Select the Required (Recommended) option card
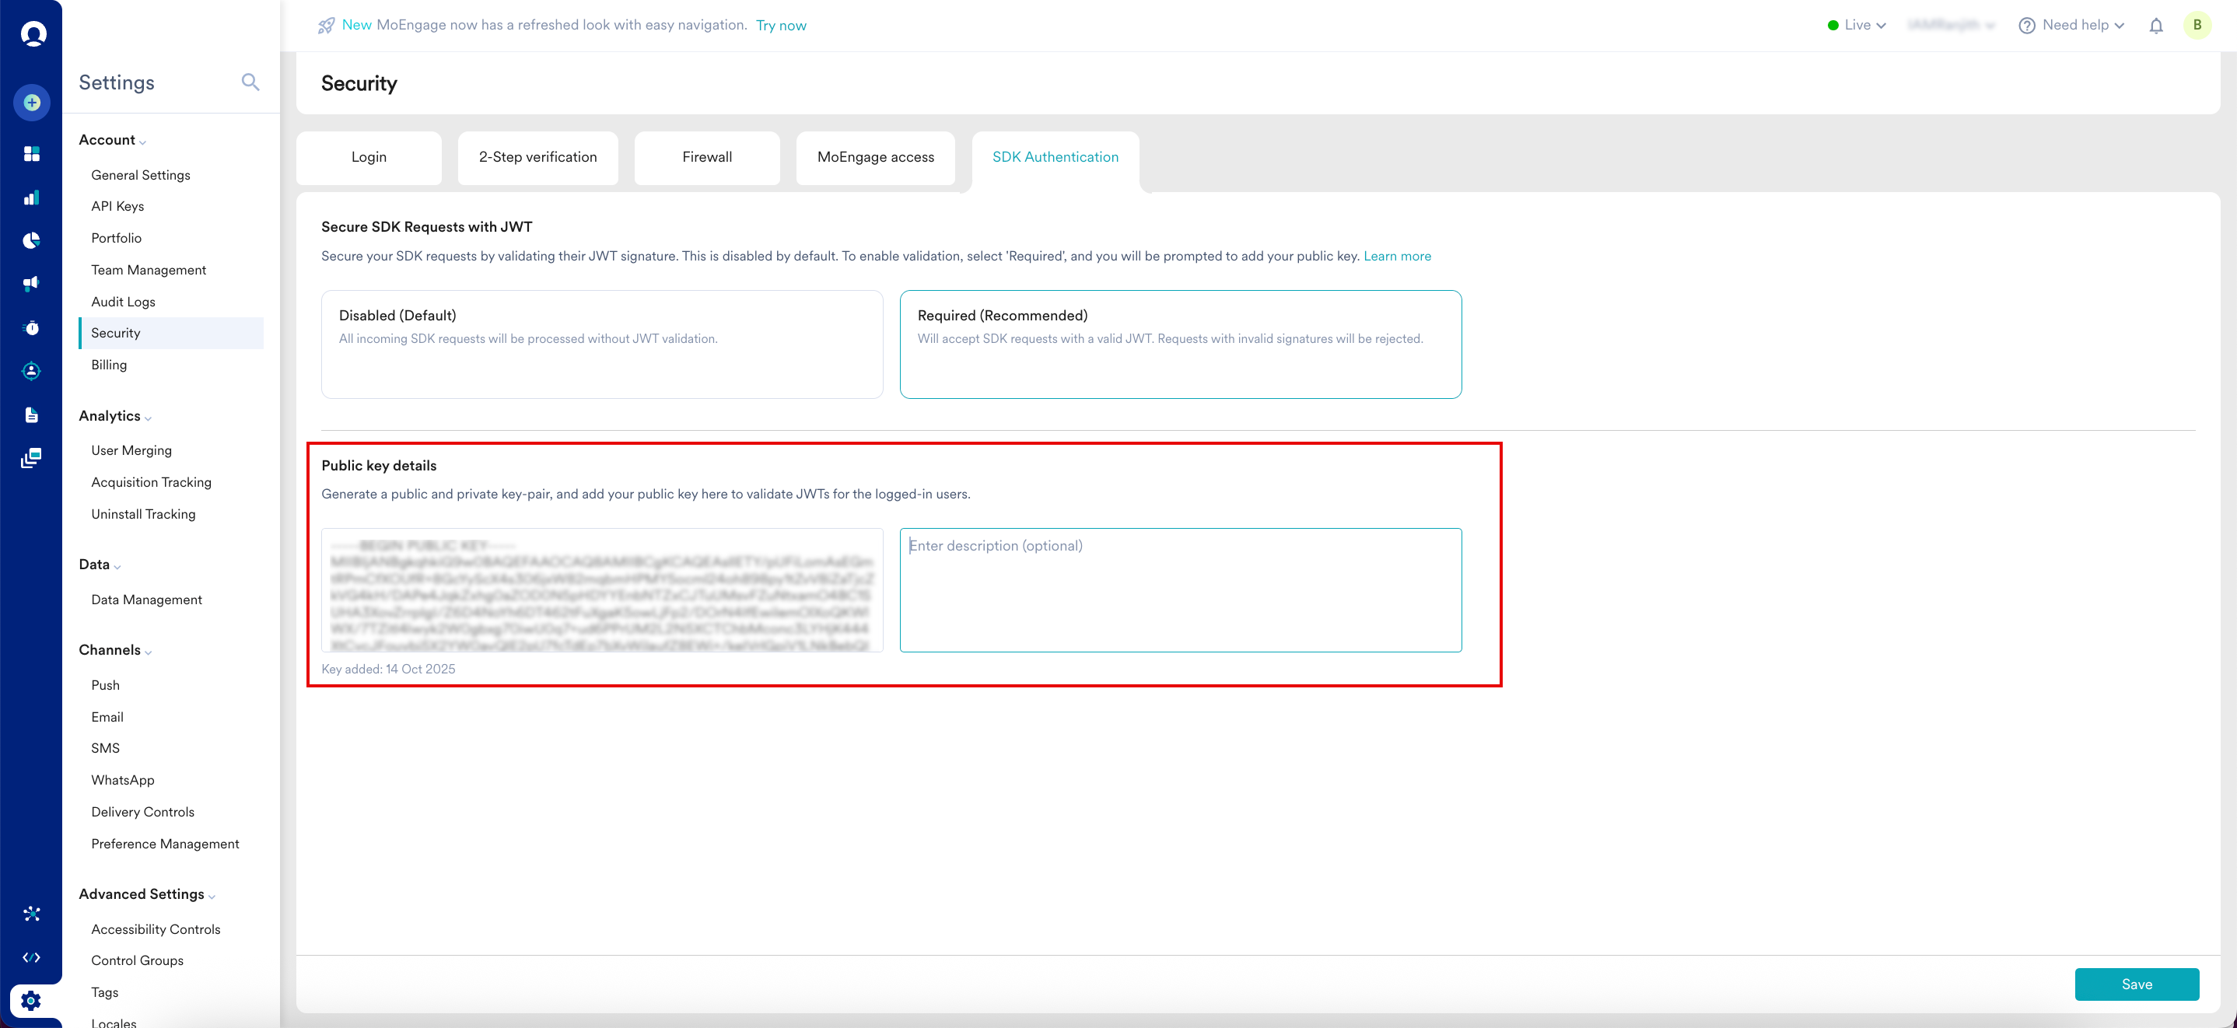2237x1028 pixels. [x=1180, y=344]
